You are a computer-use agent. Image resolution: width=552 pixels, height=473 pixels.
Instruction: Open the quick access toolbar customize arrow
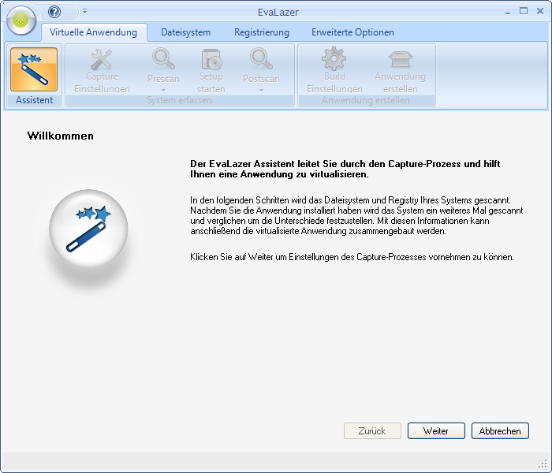point(84,12)
